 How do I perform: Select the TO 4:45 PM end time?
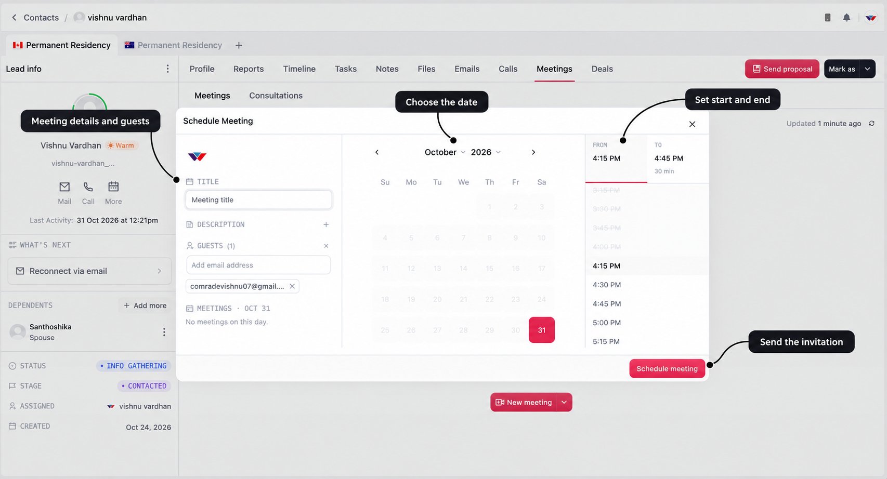[x=678, y=158]
